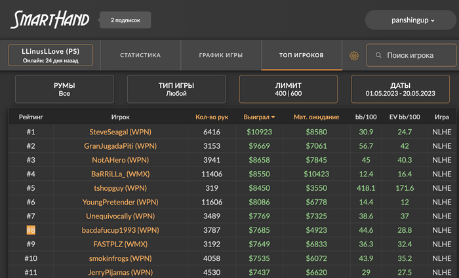Click the #5 rating cell
Screen dimensions: 459x278
(x=31, y=188)
